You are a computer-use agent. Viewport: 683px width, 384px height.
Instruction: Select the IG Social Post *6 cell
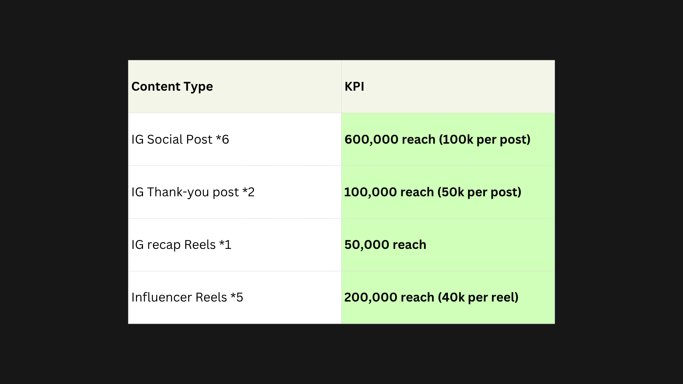click(235, 139)
